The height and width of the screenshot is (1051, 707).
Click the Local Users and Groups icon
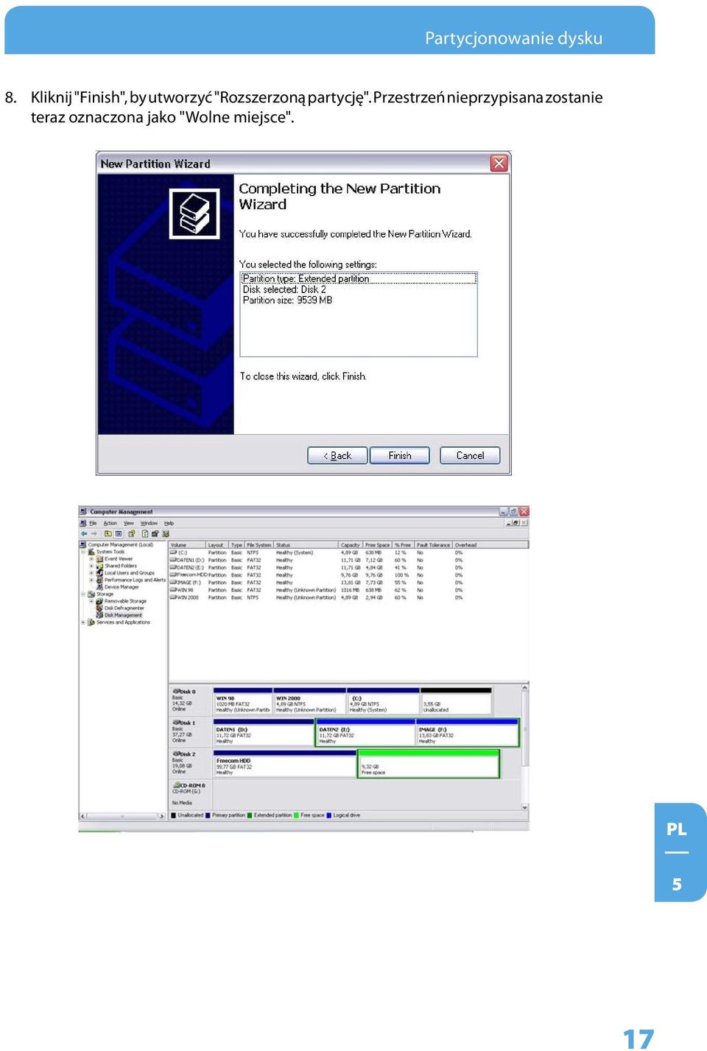click(x=99, y=573)
